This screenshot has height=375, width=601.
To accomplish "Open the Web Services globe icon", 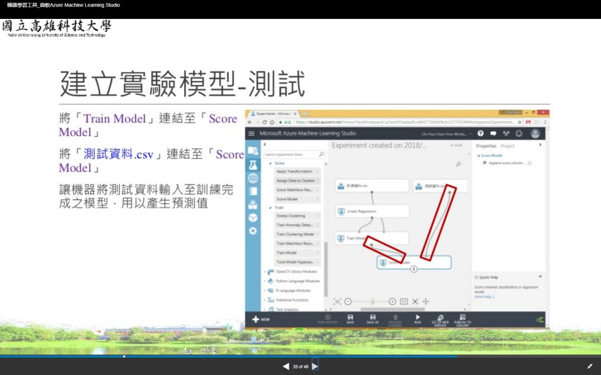I will pos(253,178).
